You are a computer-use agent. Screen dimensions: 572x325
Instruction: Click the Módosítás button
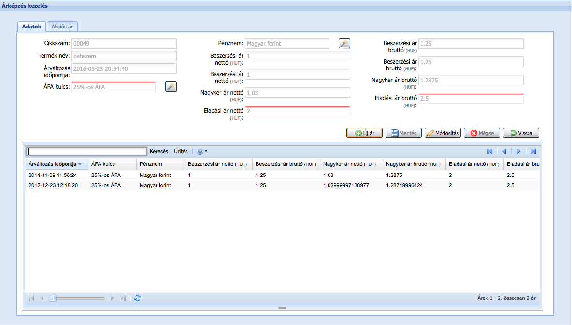pyautogui.click(x=443, y=133)
